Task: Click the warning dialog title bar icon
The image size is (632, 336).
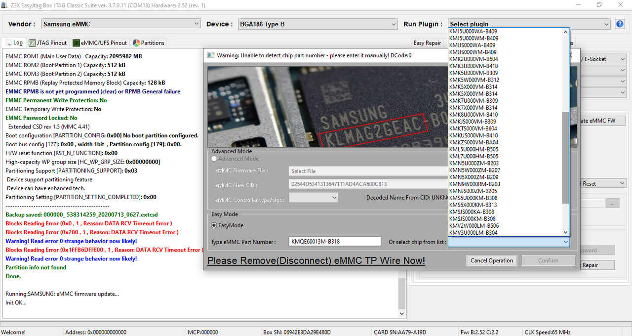Action: (210, 55)
